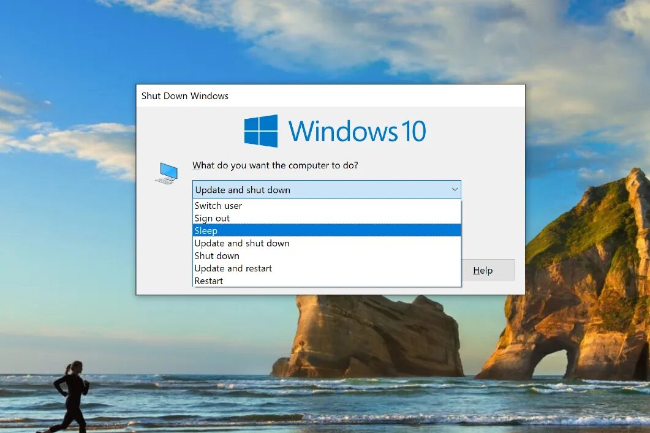Select the Restart list entry
Screen dimensions: 650x433
[x=327, y=281]
